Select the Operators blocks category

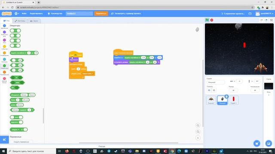(4, 67)
